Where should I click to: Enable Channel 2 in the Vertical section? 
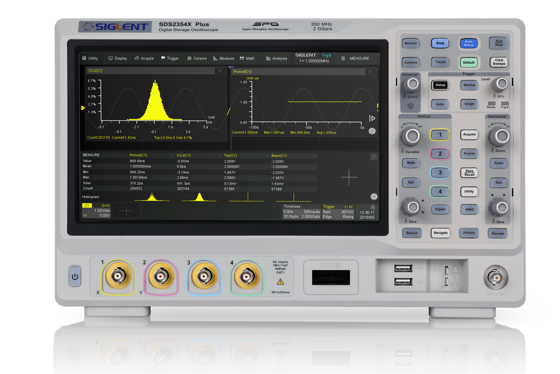click(439, 153)
